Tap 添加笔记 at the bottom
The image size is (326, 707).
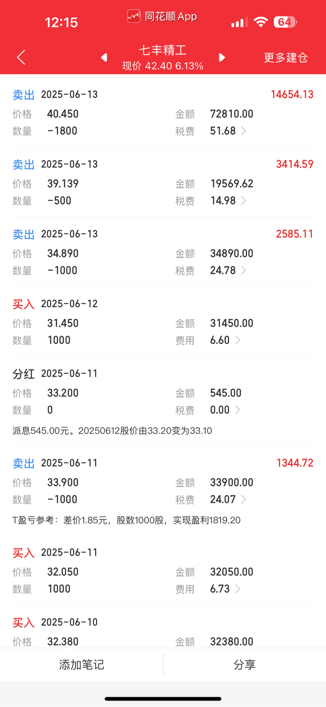point(81,665)
